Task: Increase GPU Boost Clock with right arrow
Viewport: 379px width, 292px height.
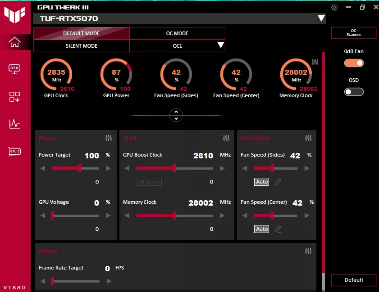Action: 222,168
